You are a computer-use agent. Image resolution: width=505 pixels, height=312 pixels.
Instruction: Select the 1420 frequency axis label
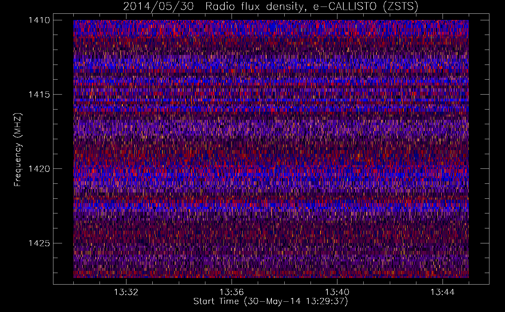point(39,169)
